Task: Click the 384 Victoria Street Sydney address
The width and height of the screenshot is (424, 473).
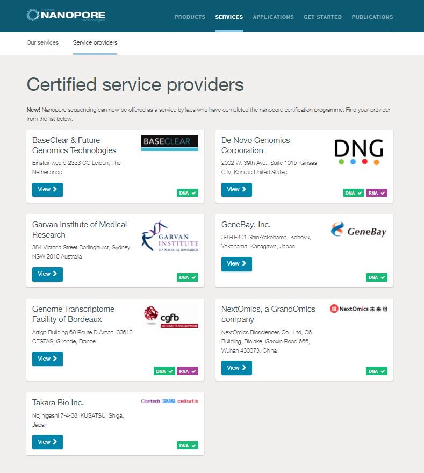Action: pos(82,252)
